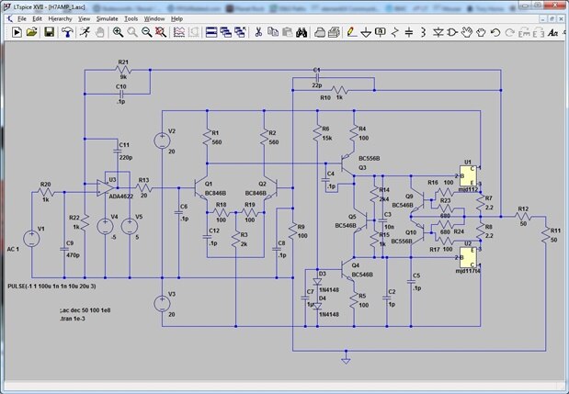Click the Tile windows toolbar icon
Screen dimensions: 569x394
pyautogui.click(x=211, y=32)
